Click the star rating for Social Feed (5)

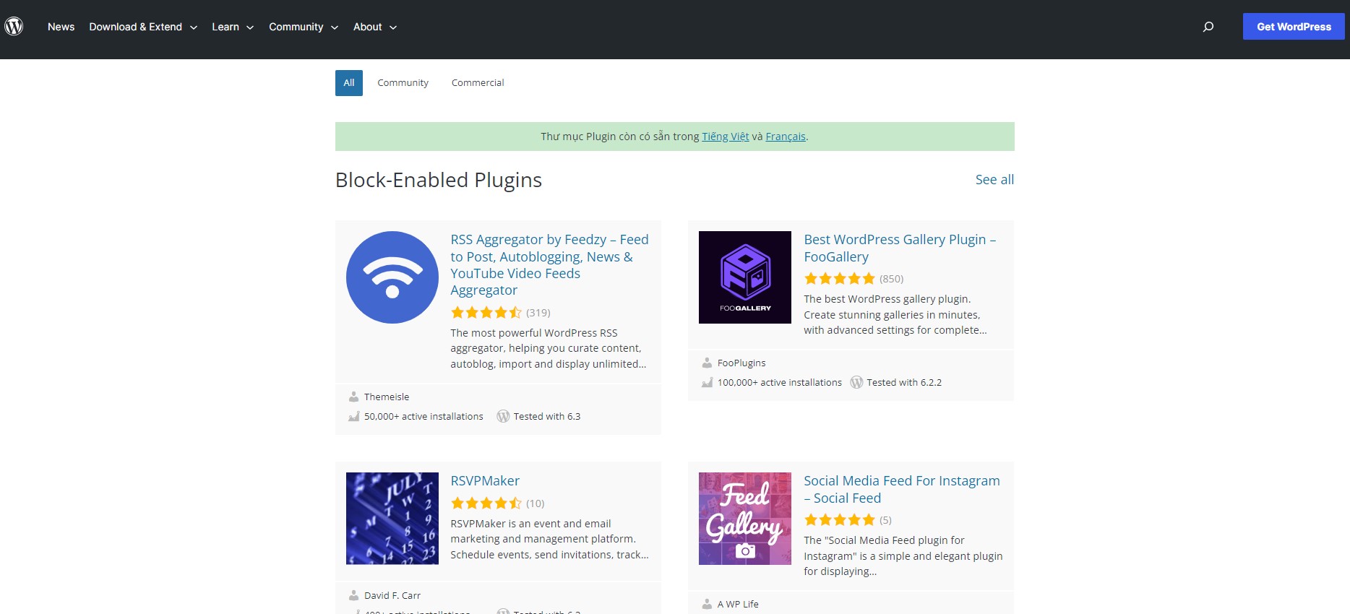(839, 520)
